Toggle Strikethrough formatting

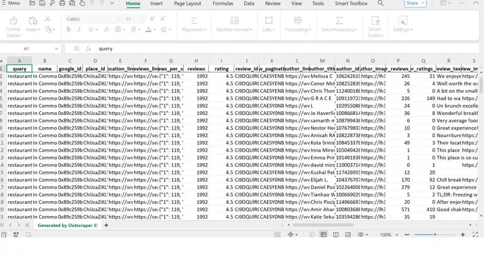(106, 29)
